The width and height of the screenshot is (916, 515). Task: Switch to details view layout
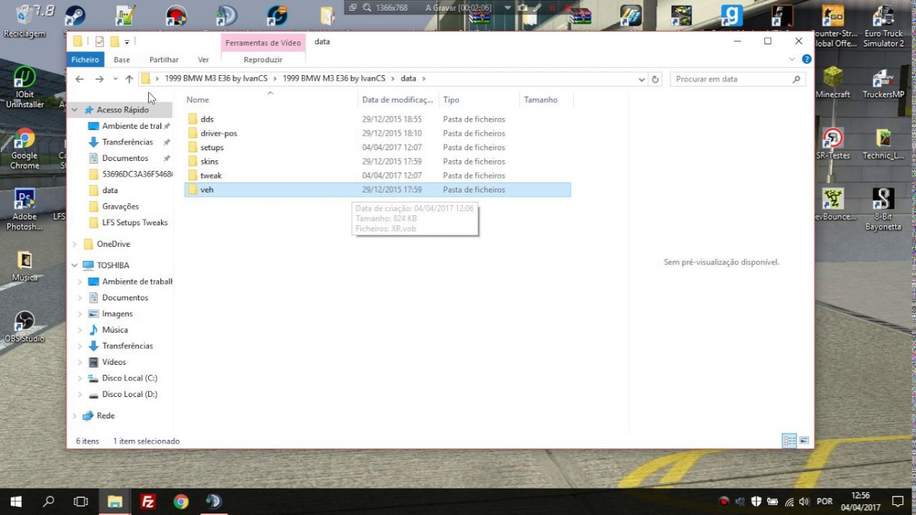click(x=789, y=441)
